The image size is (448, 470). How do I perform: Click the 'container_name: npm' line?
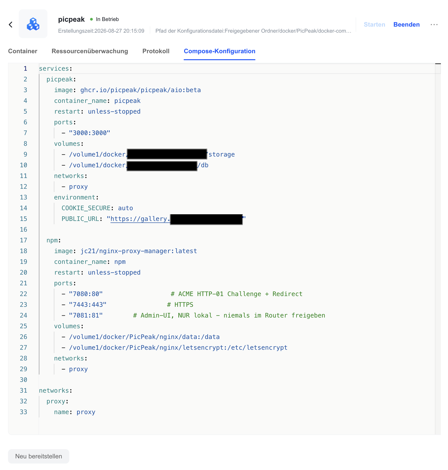[90, 262]
